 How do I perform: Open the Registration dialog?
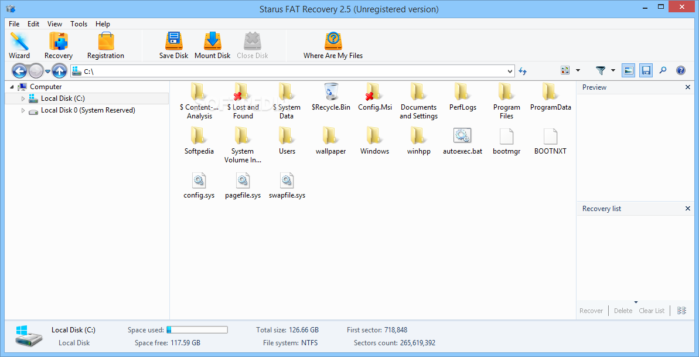tap(105, 46)
